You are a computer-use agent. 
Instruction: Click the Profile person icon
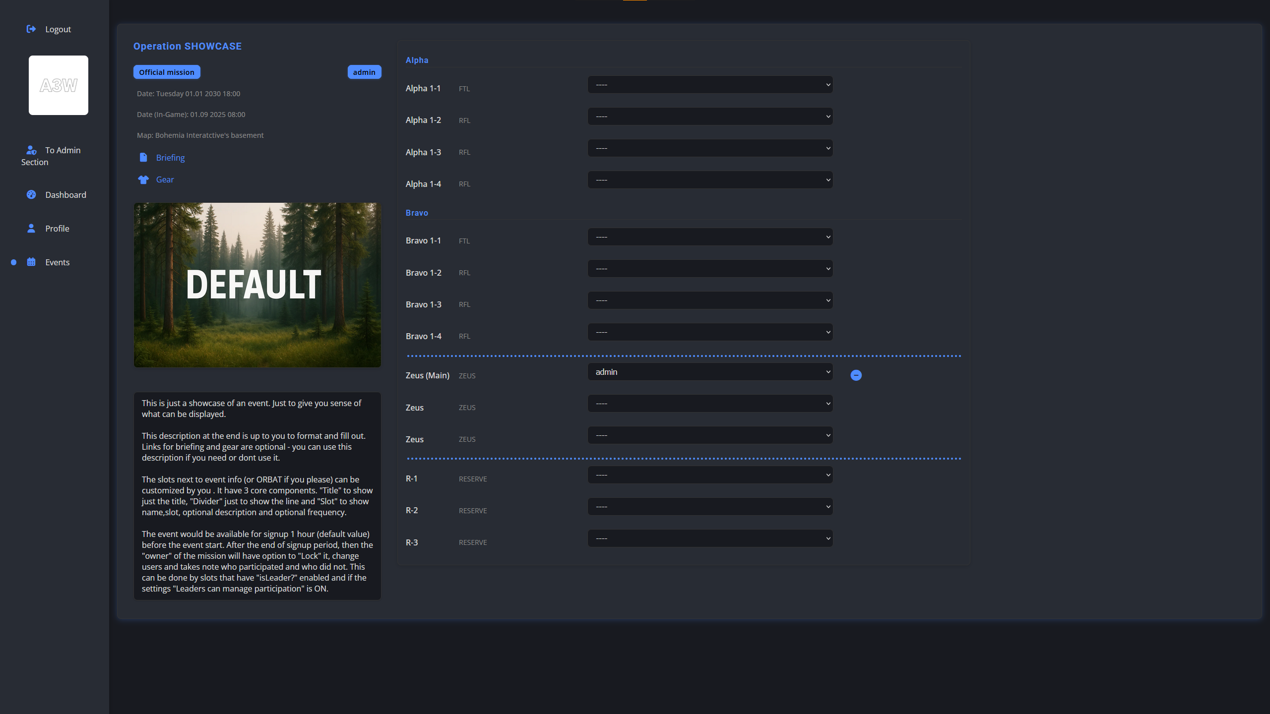pyautogui.click(x=31, y=228)
